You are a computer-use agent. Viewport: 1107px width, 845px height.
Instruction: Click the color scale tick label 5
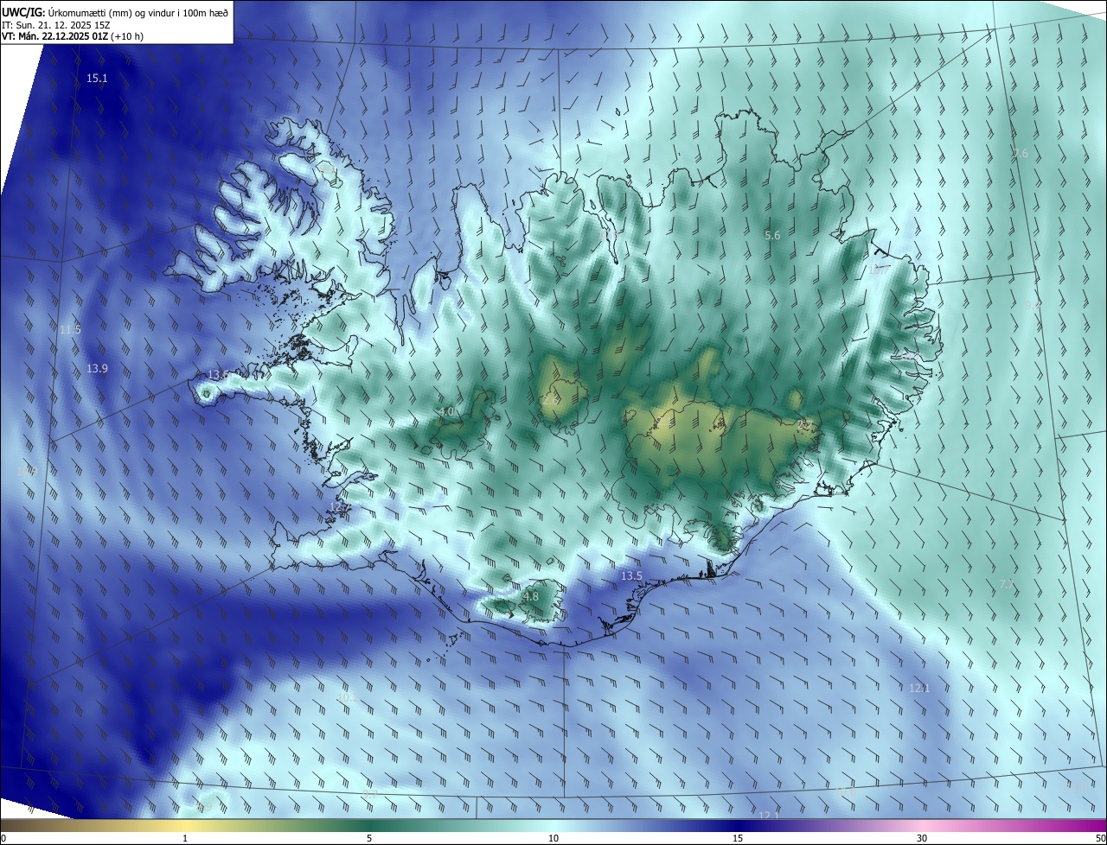tap(369, 839)
